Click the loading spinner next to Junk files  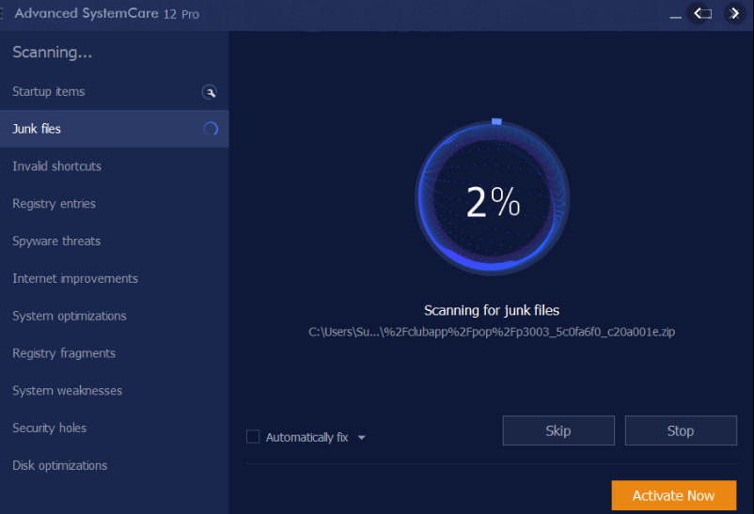point(211,129)
